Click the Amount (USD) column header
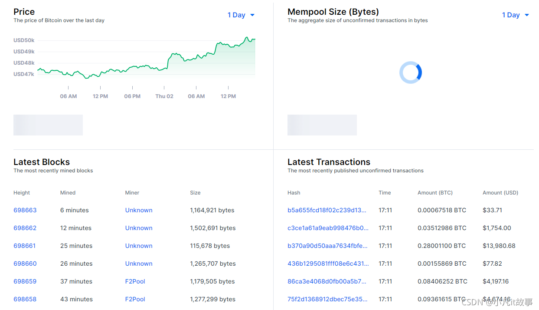Screen dimensions: 539x310 [x=500, y=193]
